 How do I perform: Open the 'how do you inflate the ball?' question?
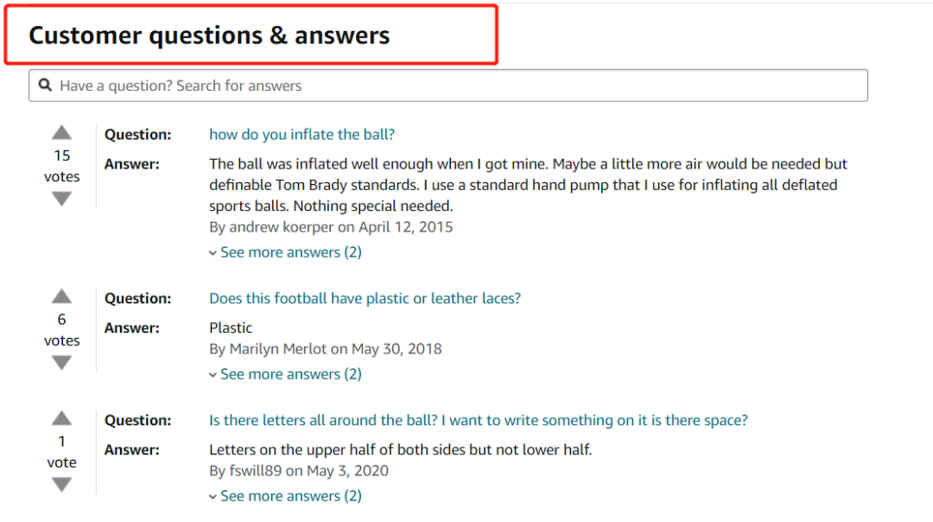301,135
